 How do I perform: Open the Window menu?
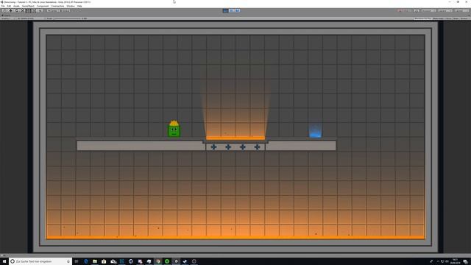[x=71, y=6]
